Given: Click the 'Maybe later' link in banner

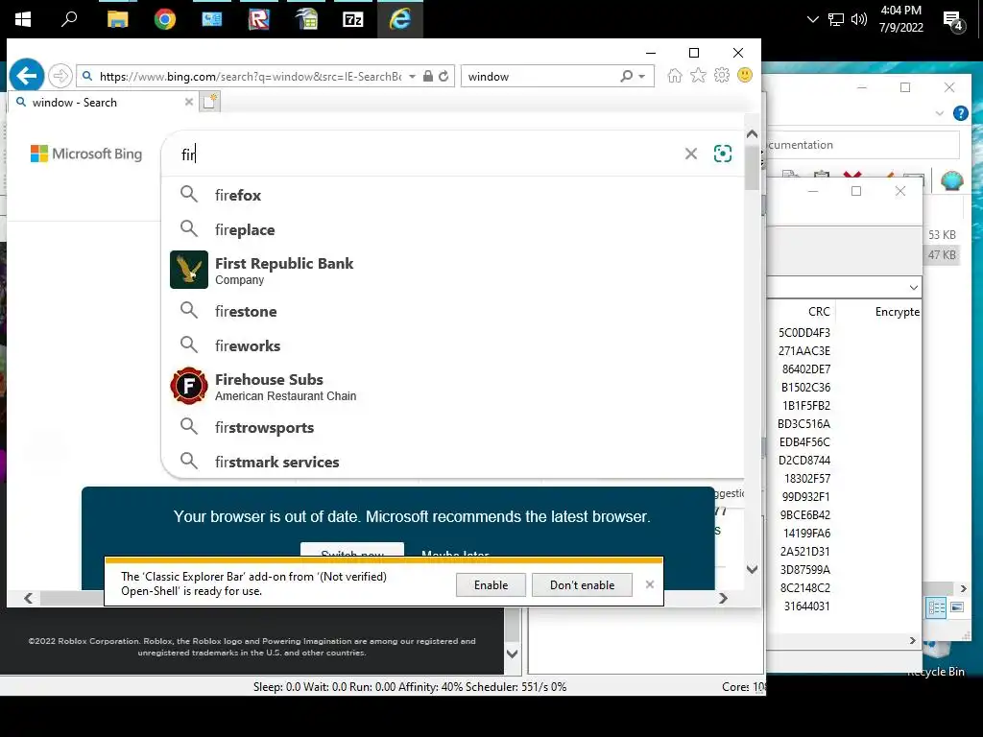Looking at the screenshot, I should pyautogui.click(x=455, y=554).
